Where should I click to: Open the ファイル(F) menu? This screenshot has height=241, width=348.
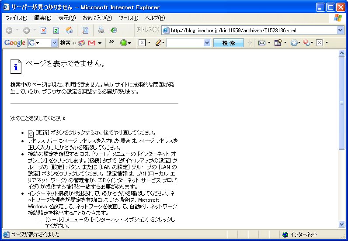(x=16, y=18)
